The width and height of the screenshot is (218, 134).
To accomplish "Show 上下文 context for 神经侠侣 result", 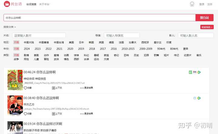I will (x=57, y=88).
